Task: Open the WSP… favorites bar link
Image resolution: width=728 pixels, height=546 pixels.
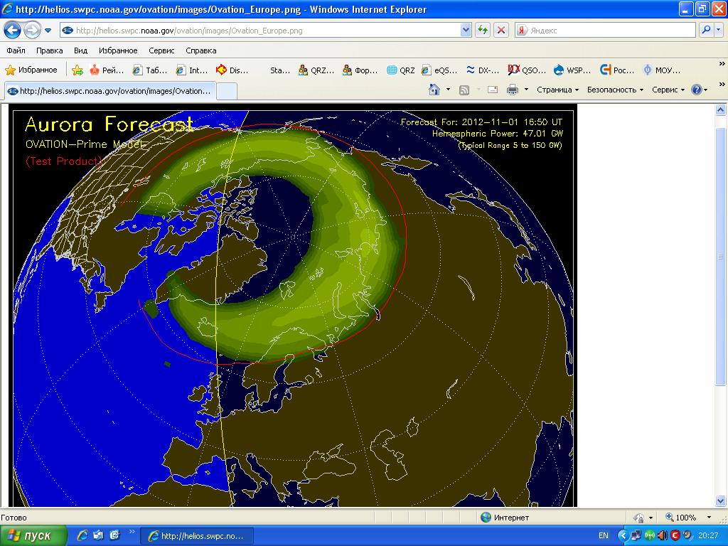Action: [x=572, y=70]
